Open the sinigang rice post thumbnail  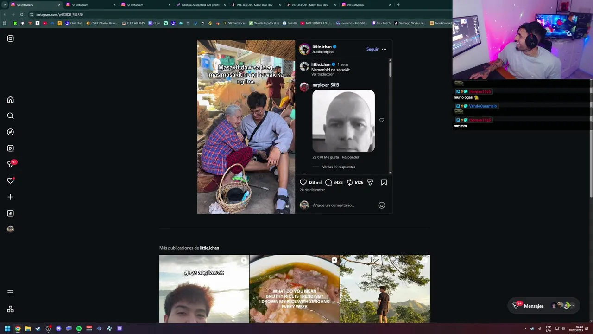pyautogui.click(x=295, y=289)
